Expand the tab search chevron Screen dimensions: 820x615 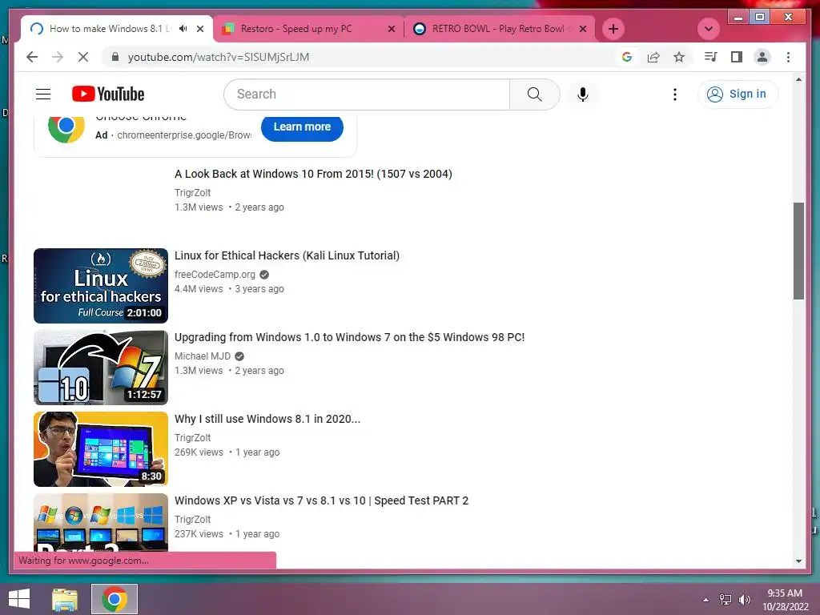point(709,29)
